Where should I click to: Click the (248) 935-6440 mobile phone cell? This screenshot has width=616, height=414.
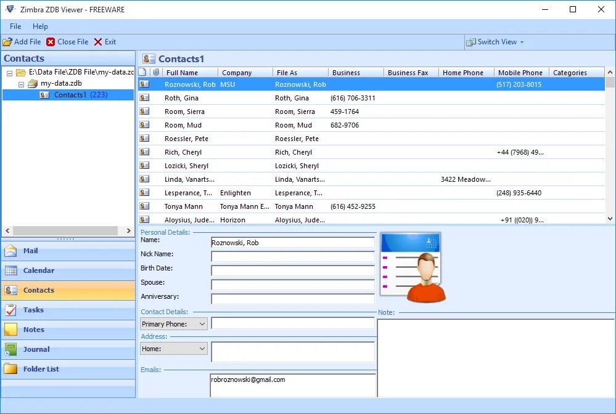click(x=519, y=193)
